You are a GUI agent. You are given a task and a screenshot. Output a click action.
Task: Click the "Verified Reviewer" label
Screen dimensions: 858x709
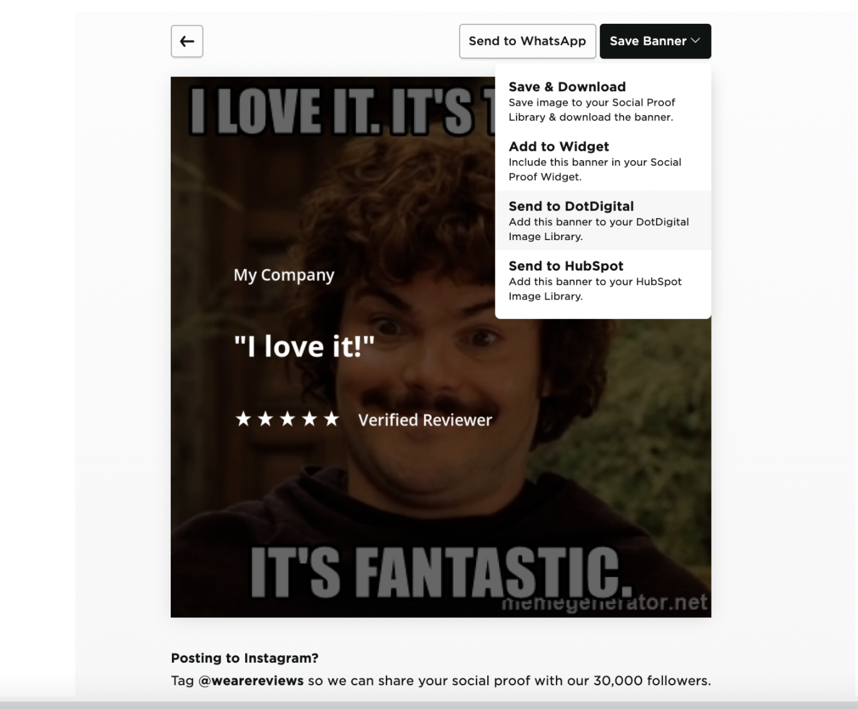point(425,420)
